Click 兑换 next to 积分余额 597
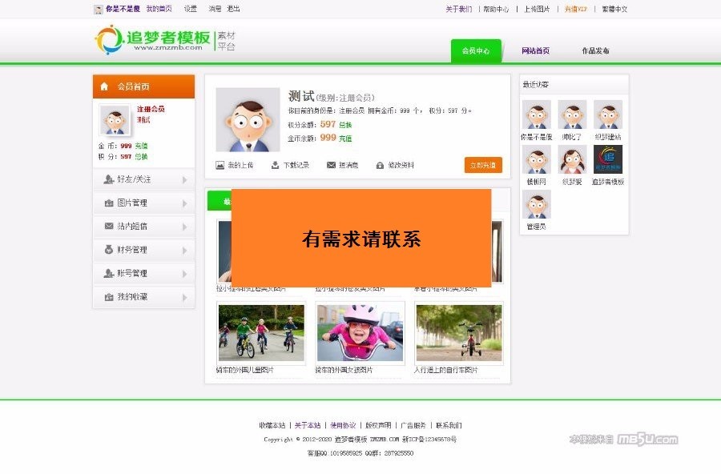721x474 pixels. tap(345, 125)
